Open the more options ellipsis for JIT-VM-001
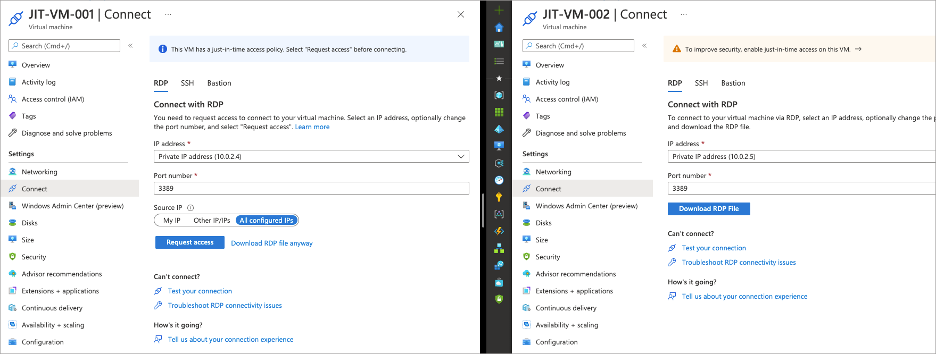Screen dimensions: 936x354 tap(168, 14)
